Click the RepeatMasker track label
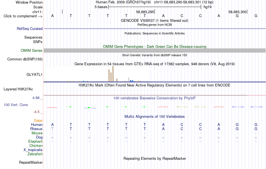266x169 pixels. 31,162
